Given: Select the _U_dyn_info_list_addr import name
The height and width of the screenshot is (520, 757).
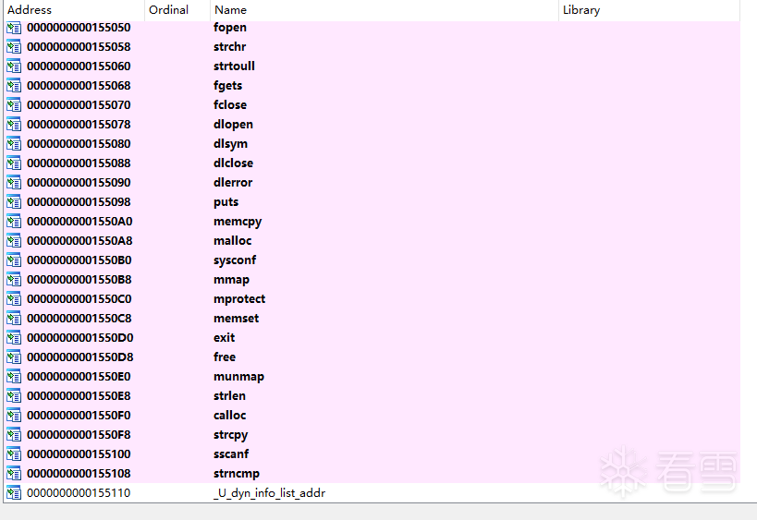Looking at the screenshot, I should click(269, 493).
